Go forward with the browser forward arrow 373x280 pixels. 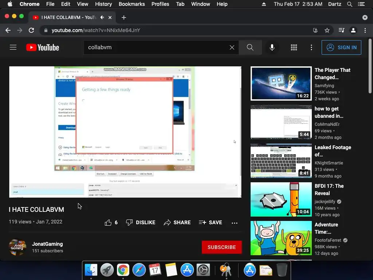tap(20, 30)
